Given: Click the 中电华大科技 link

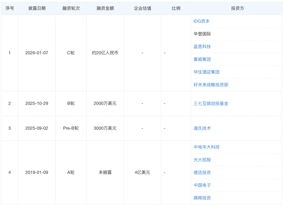Looking at the screenshot, I should (206, 147).
